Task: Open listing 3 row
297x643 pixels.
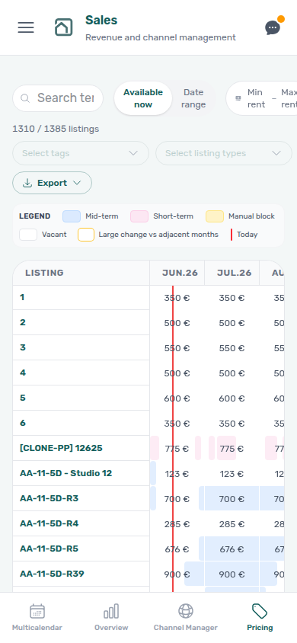Action: (81, 347)
